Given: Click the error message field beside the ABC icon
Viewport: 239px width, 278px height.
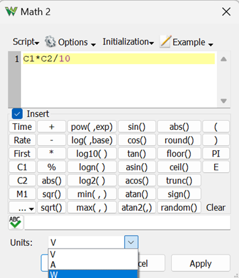Looking at the screenshot, I should tap(127, 223).
